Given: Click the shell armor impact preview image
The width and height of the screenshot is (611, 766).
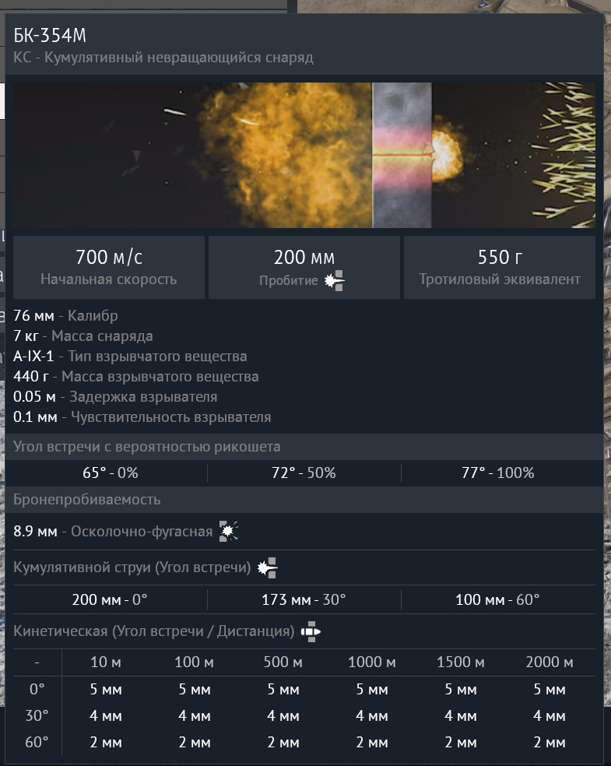Looking at the screenshot, I should click(304, 155).
